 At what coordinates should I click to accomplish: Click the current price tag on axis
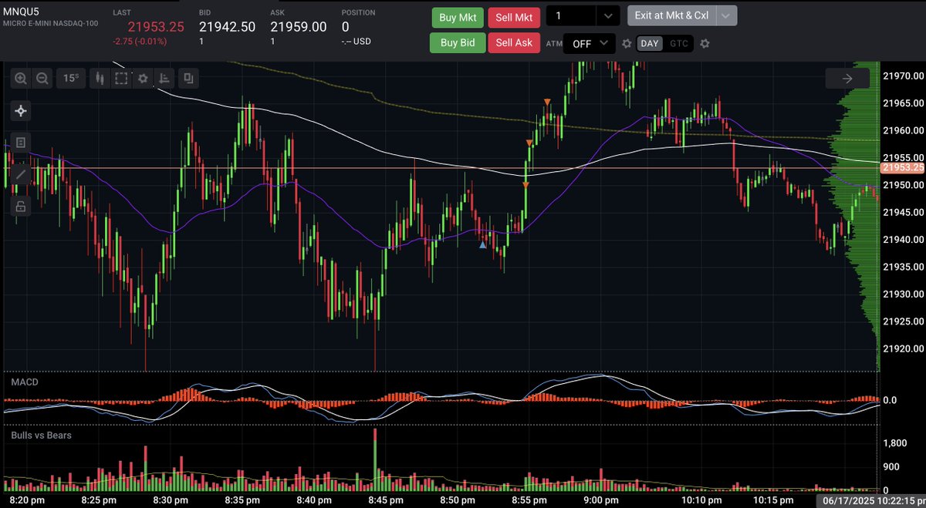(x=903, y=167)
